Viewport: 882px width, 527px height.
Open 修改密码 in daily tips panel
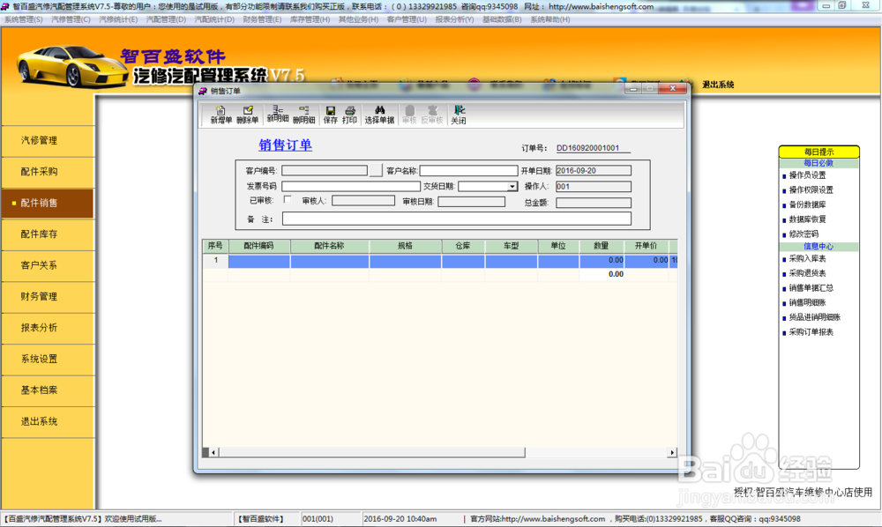(x=804, y=234)
